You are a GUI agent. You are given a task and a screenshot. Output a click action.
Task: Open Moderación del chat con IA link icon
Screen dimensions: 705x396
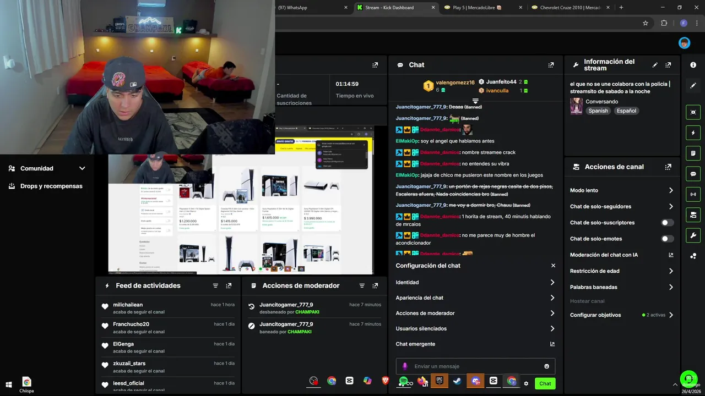671,255
